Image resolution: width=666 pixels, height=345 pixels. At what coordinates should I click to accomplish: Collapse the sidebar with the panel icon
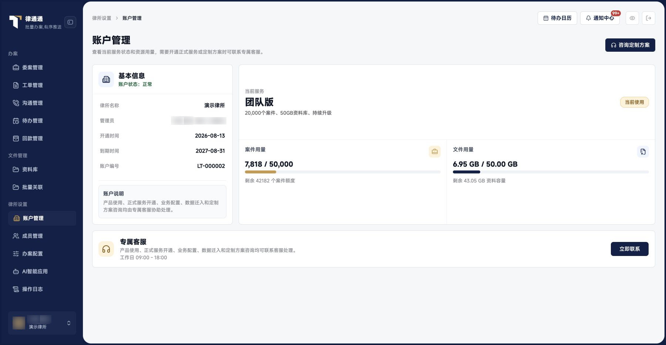70,22
